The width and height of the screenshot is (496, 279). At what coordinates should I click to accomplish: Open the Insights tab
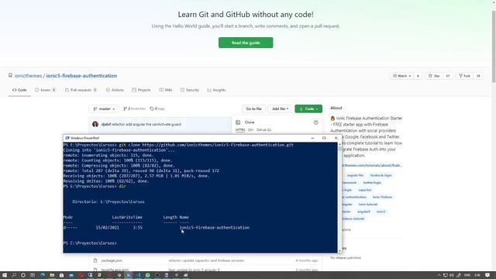pyautogui.click(x=216, y=90)
